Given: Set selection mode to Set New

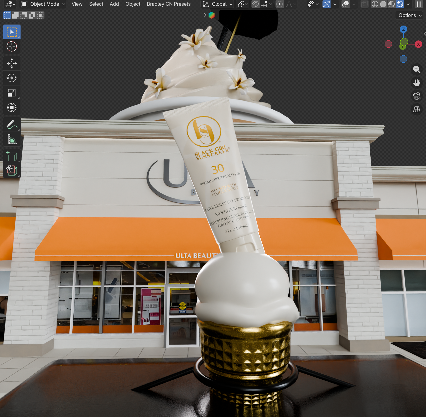Looking at the screenshot, I should point(7,16).
